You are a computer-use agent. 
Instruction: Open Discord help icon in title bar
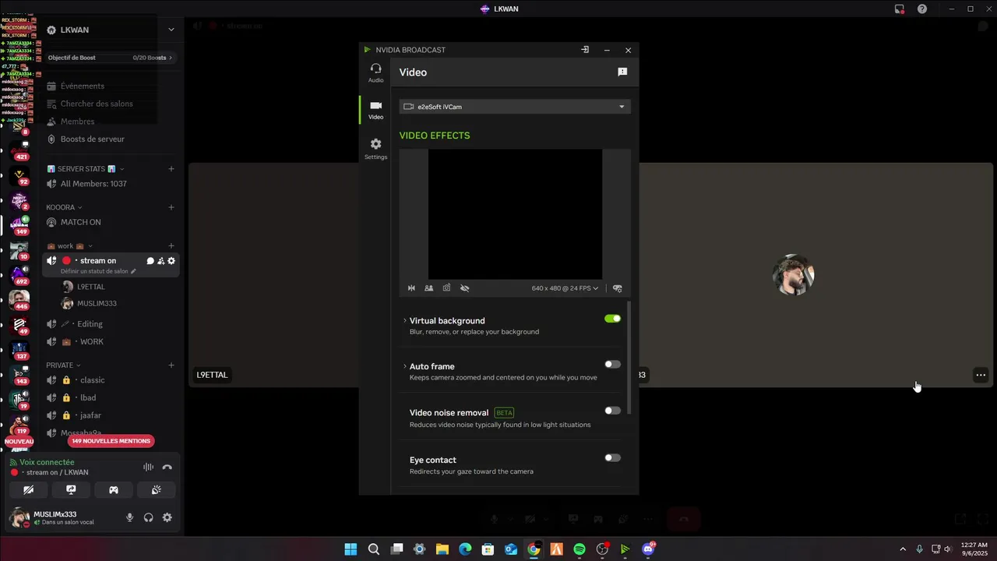coord(922,9)
